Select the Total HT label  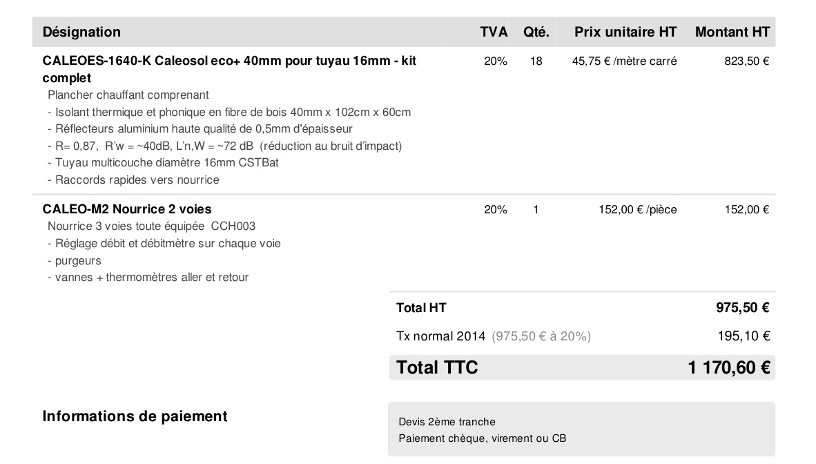click(421, 308)
